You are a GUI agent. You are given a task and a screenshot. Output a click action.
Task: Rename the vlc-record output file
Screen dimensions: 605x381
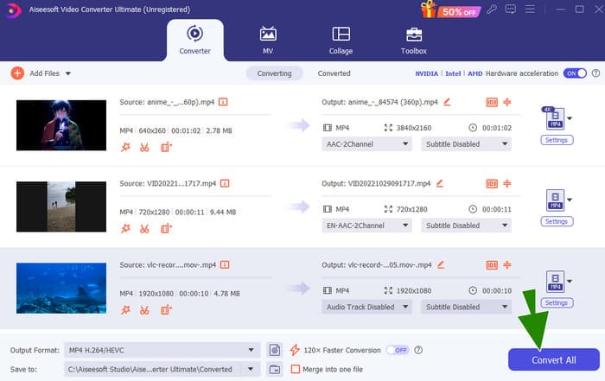click(441, 264)
